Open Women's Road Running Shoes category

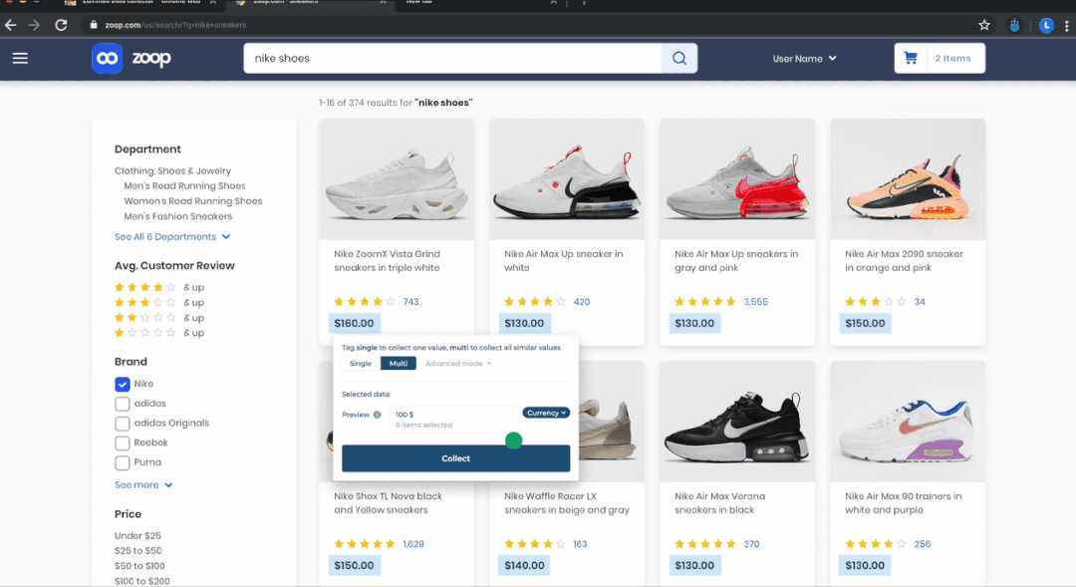(x=193, y=201)
